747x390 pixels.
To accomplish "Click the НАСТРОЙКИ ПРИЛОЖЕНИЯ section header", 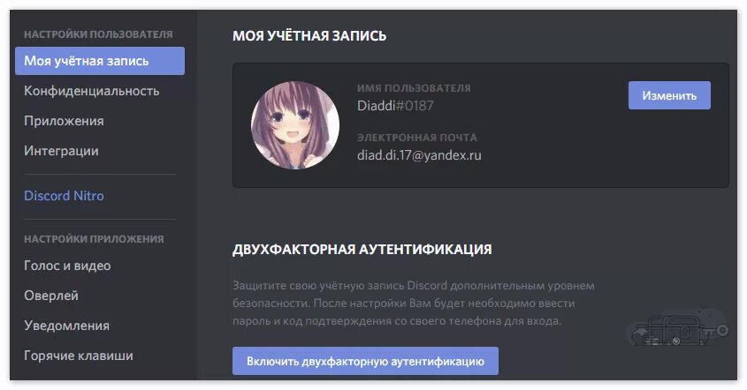I will [x=94, y=239].
